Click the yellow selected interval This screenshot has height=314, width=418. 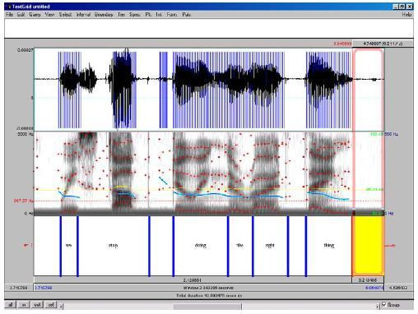point(368,246)
